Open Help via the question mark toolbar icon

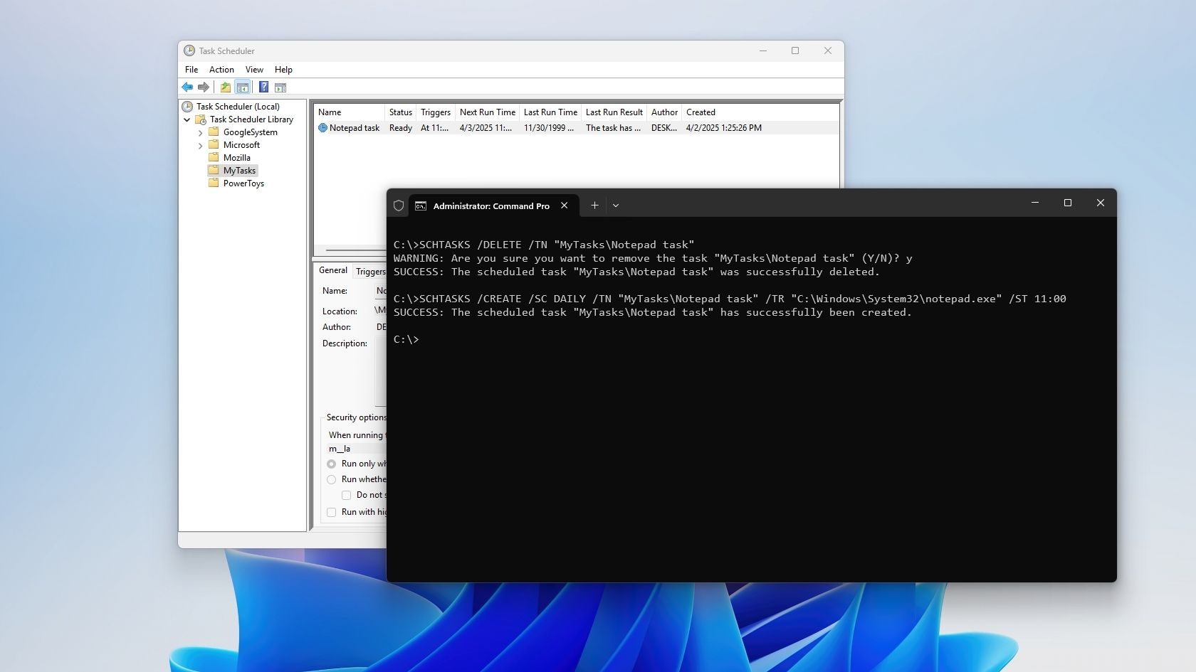tap(263, 87)
